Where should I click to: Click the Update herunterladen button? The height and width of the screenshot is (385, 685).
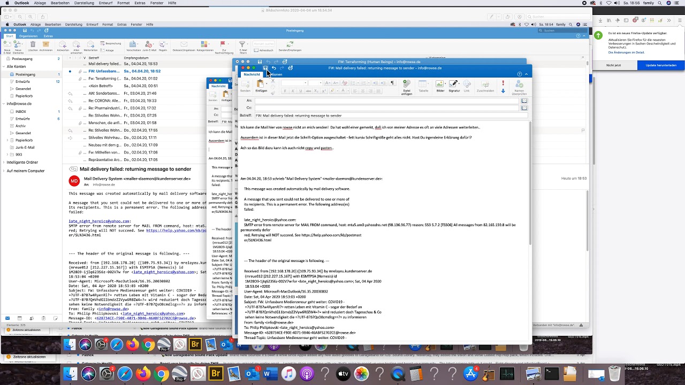pyautogui.click(x=661, y=65)
